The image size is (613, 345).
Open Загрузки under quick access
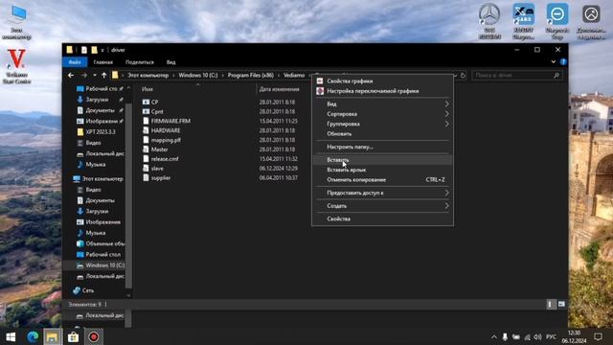click(x=97, y=100)
